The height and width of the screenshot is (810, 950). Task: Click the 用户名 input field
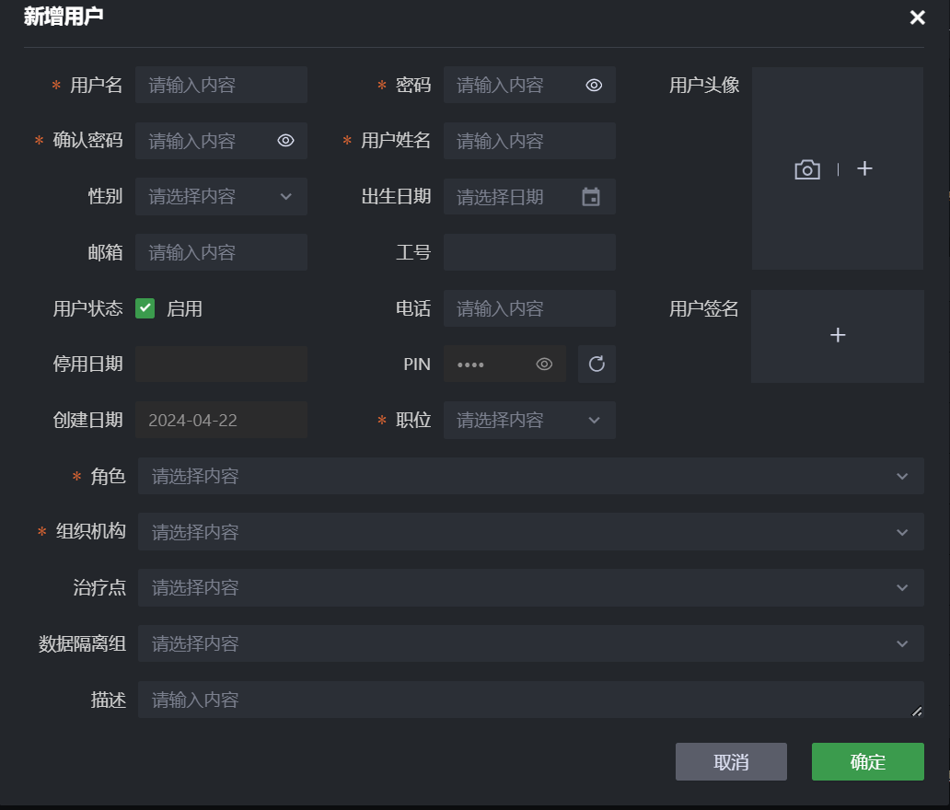click(x=221, y=85)
